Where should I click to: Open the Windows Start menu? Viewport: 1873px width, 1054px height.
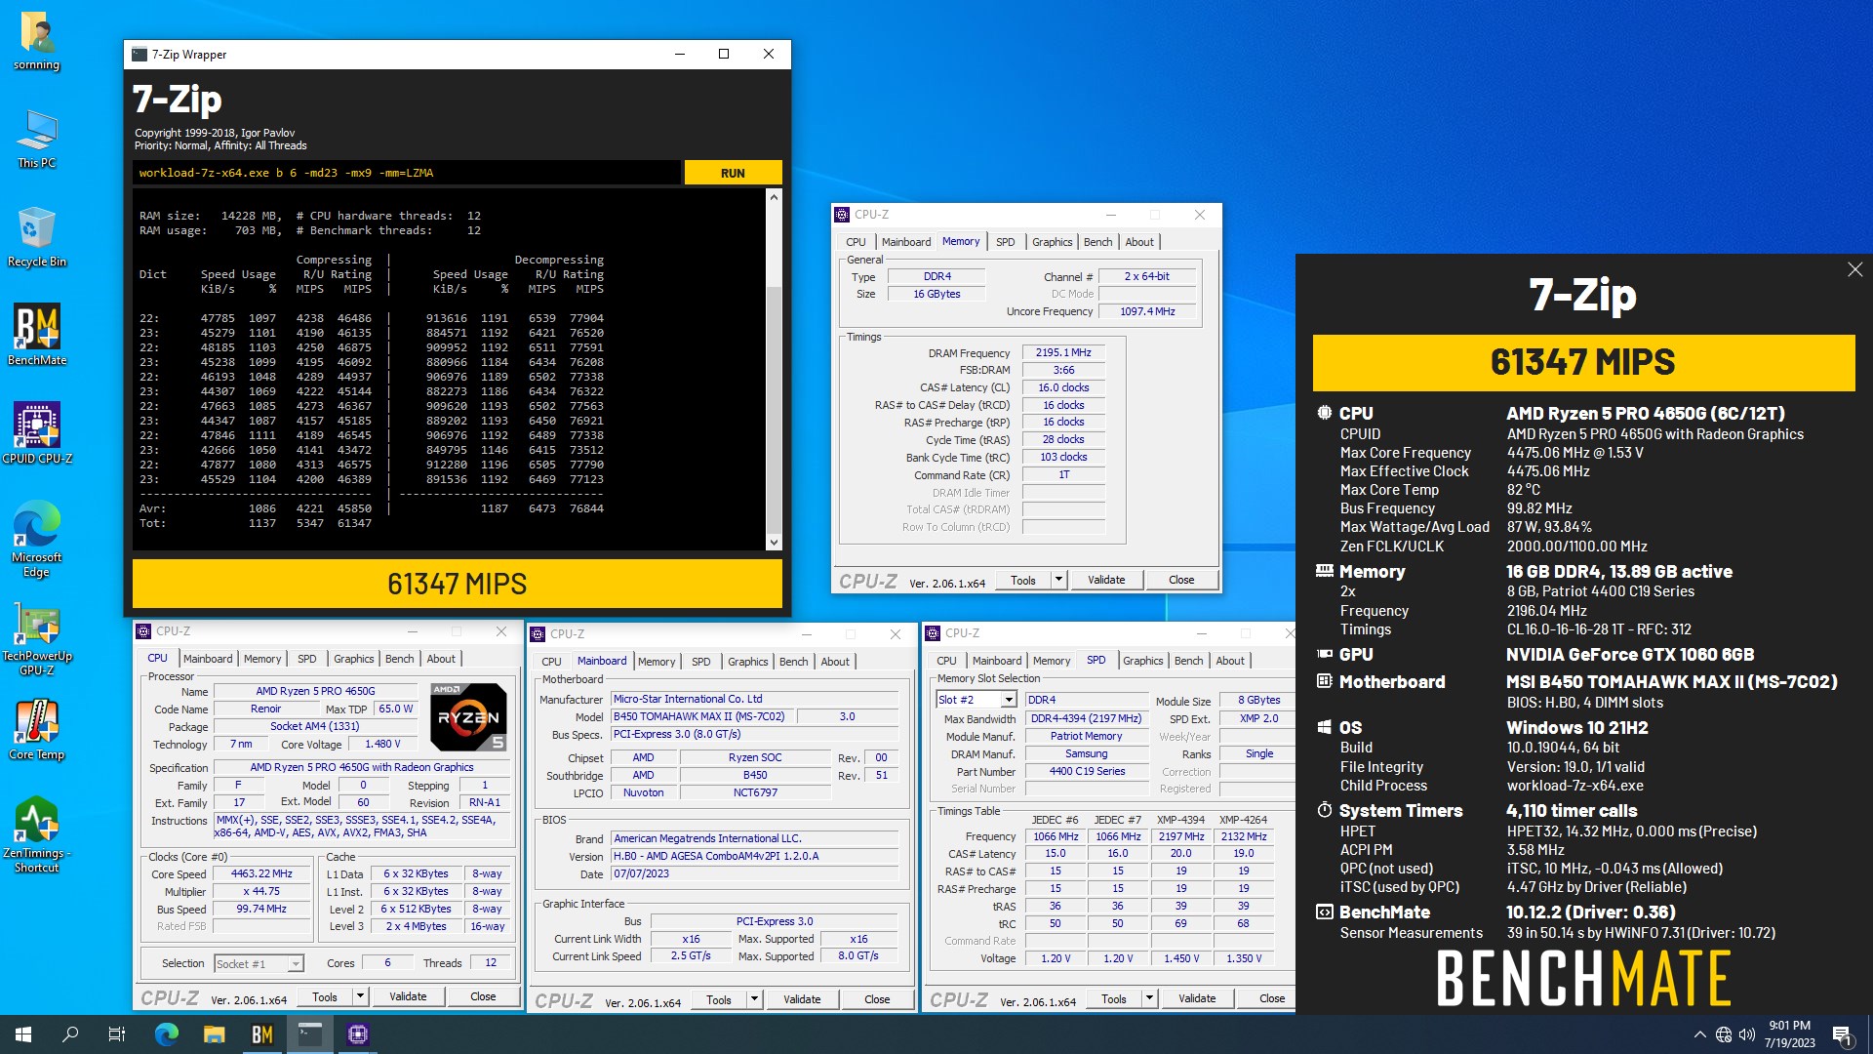click(23, 1034)
